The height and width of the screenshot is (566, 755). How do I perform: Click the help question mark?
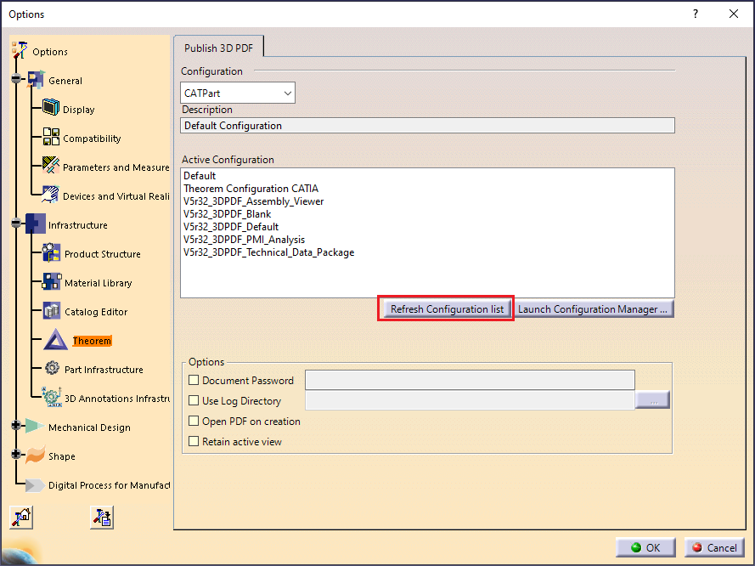point(696,14)
